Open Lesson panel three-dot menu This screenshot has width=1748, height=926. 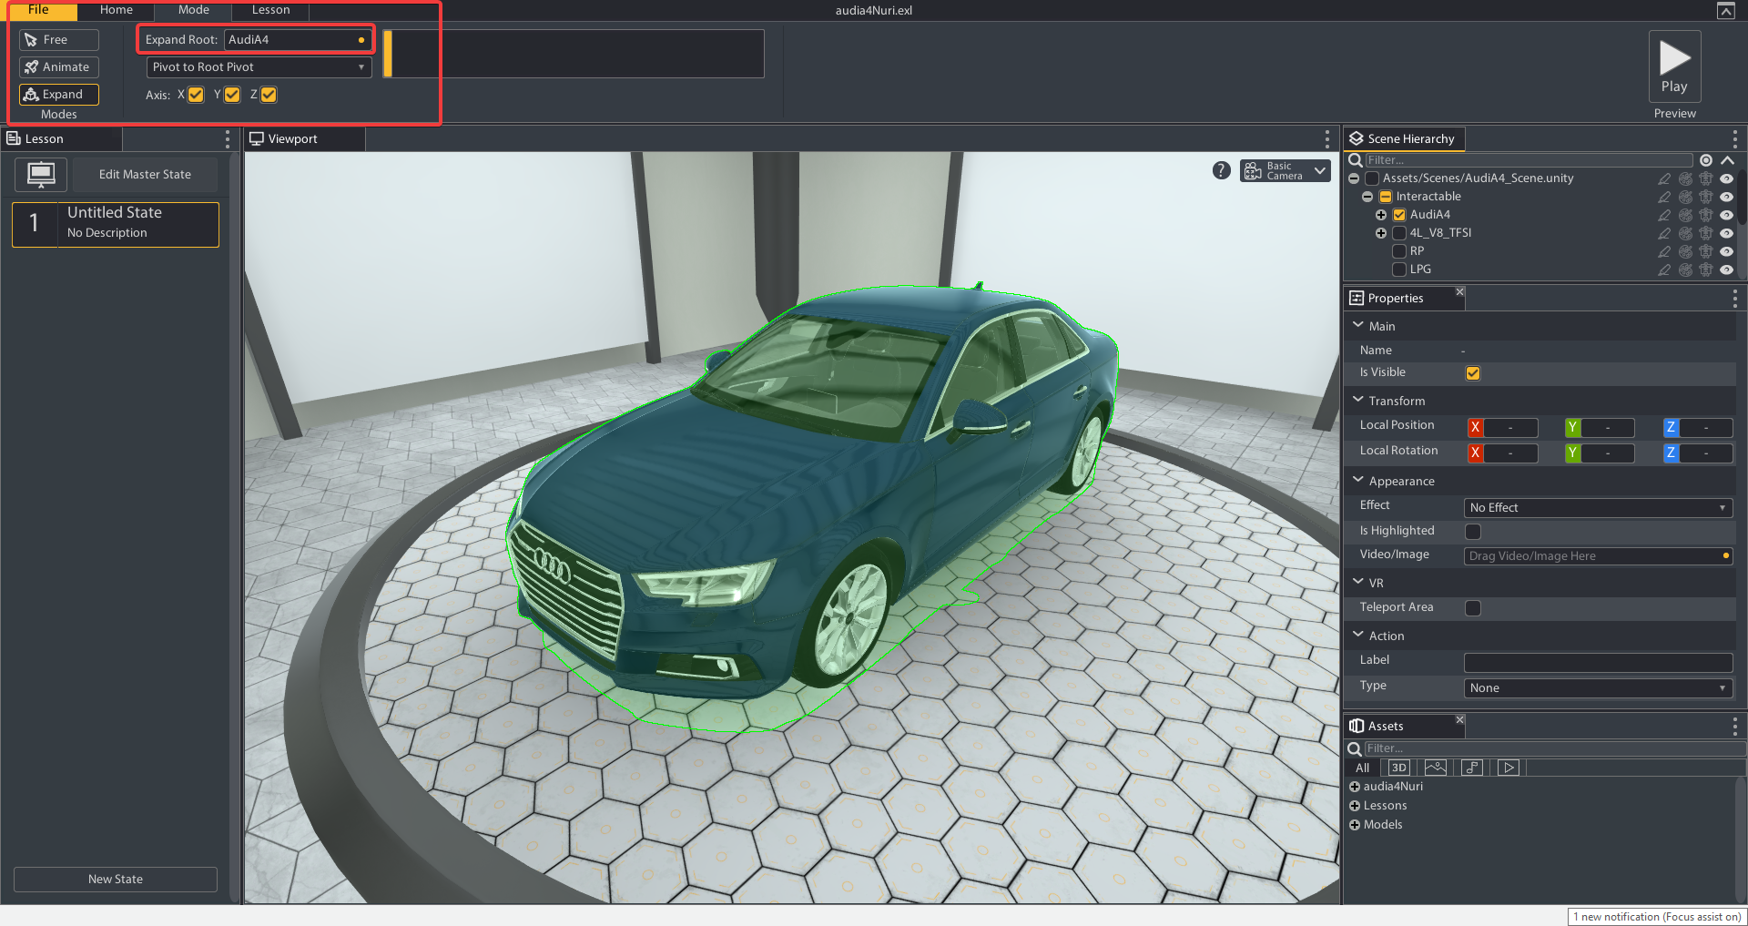coord(228,139)
